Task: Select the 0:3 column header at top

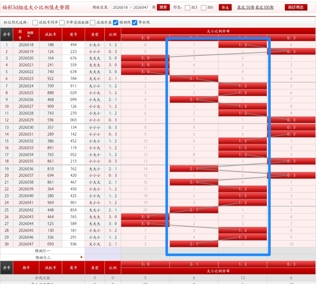Action: click(291, 38)
